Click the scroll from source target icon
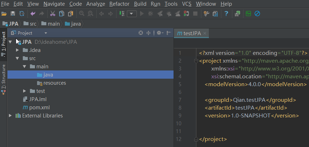 141,33
